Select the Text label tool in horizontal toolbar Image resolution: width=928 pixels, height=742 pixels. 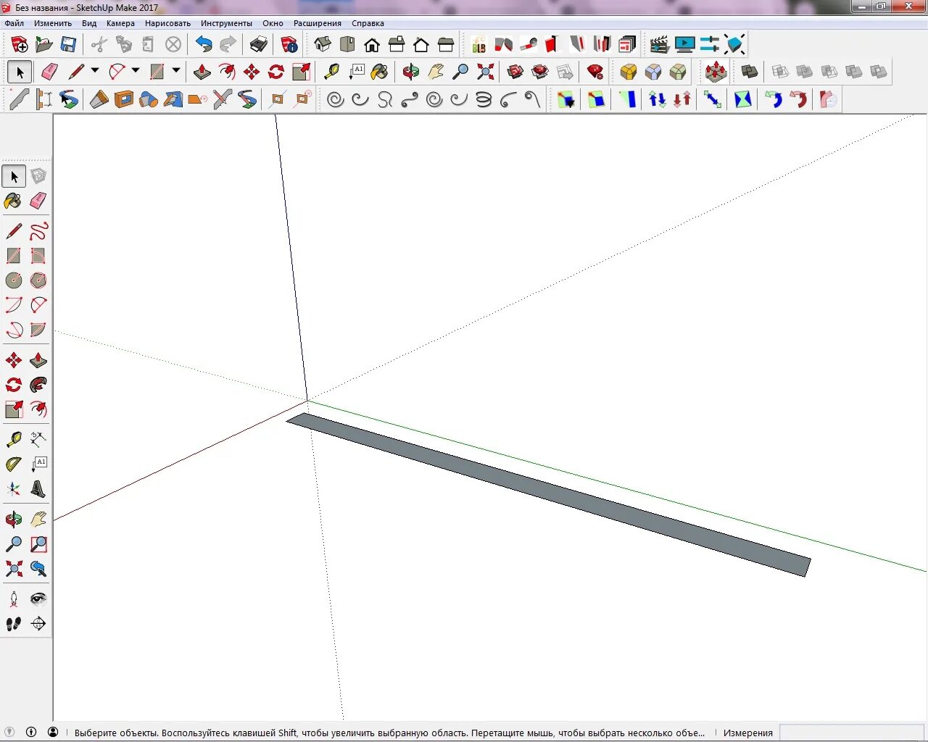(x=356, y=72)
